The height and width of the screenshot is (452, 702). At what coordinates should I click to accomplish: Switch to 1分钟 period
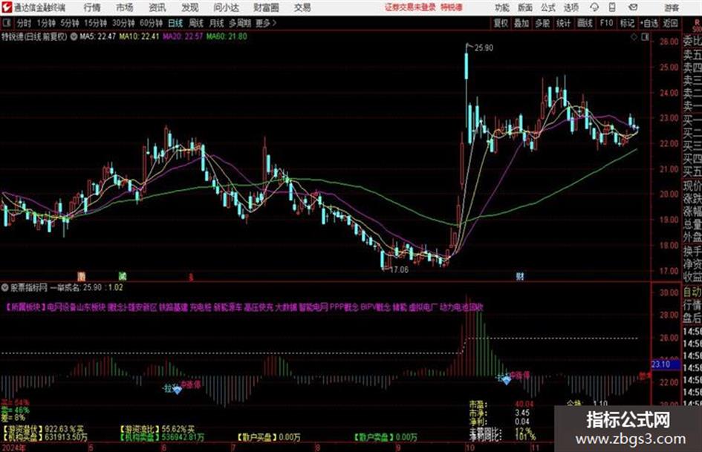45,23
